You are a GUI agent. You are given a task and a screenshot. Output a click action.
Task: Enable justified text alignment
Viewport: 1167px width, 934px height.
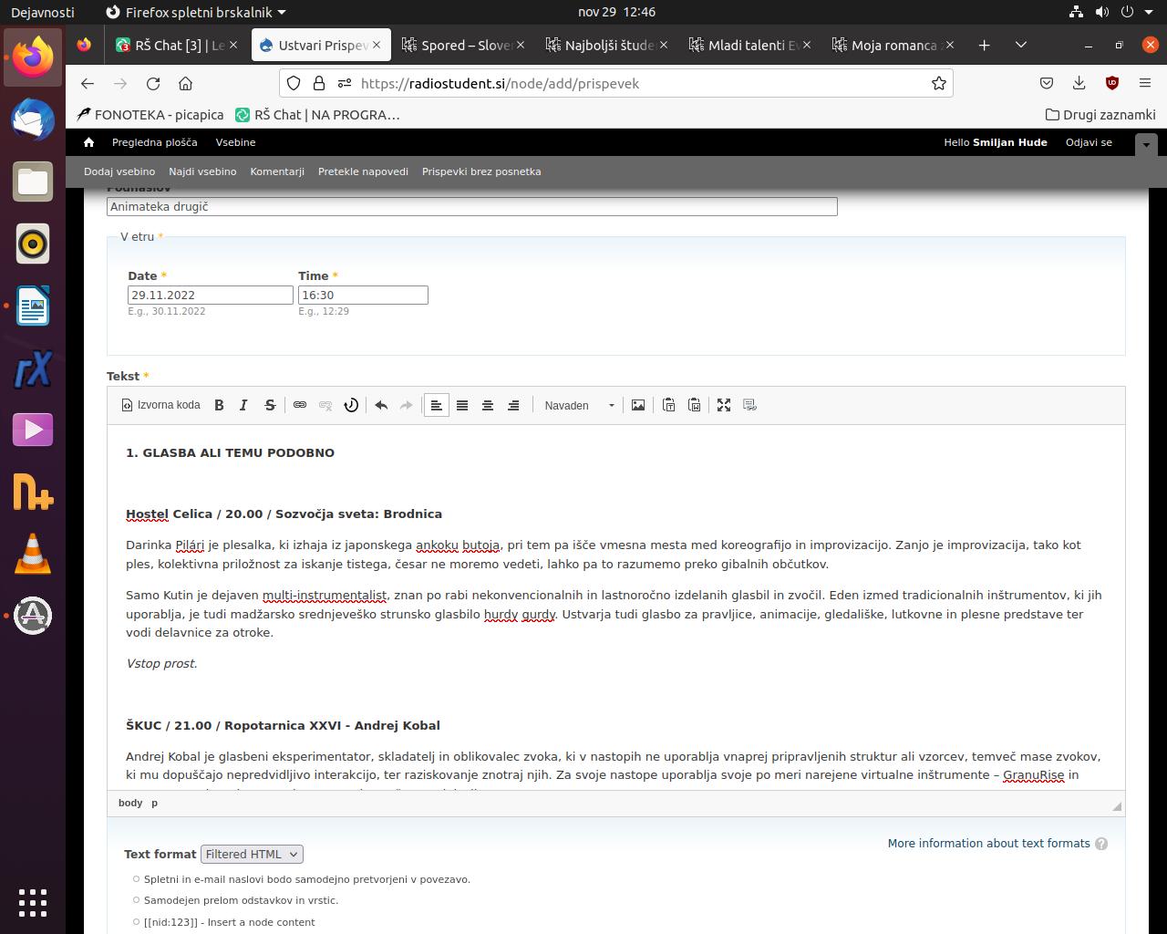point(462,405)
